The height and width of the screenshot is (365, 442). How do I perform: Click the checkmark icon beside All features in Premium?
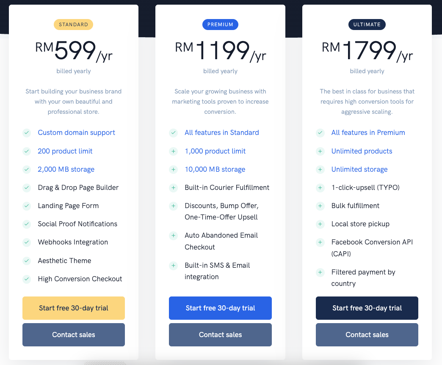tap(320, 133)
